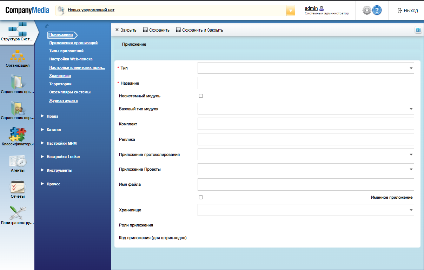Image resolution: width=424 pixels, height=270 pixels.
Task: Click the top-right panel toggle icon
Action: point(418,30)
